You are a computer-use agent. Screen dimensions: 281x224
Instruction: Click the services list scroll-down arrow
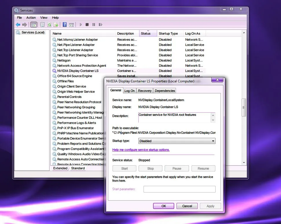click(244, 163)
